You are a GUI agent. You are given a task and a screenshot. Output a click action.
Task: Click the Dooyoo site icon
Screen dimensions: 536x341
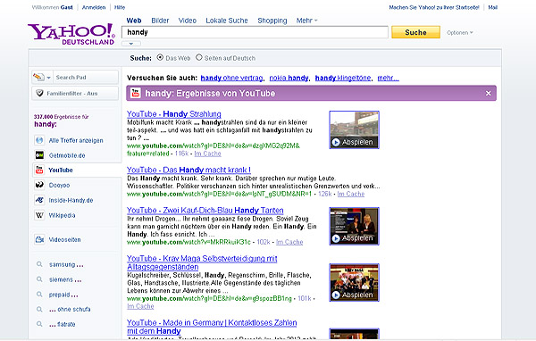[39, 185]
